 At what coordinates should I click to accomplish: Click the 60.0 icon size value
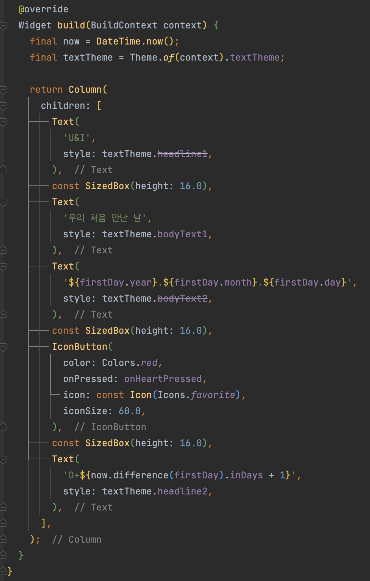pyautogui.click(x=130, y=411)
